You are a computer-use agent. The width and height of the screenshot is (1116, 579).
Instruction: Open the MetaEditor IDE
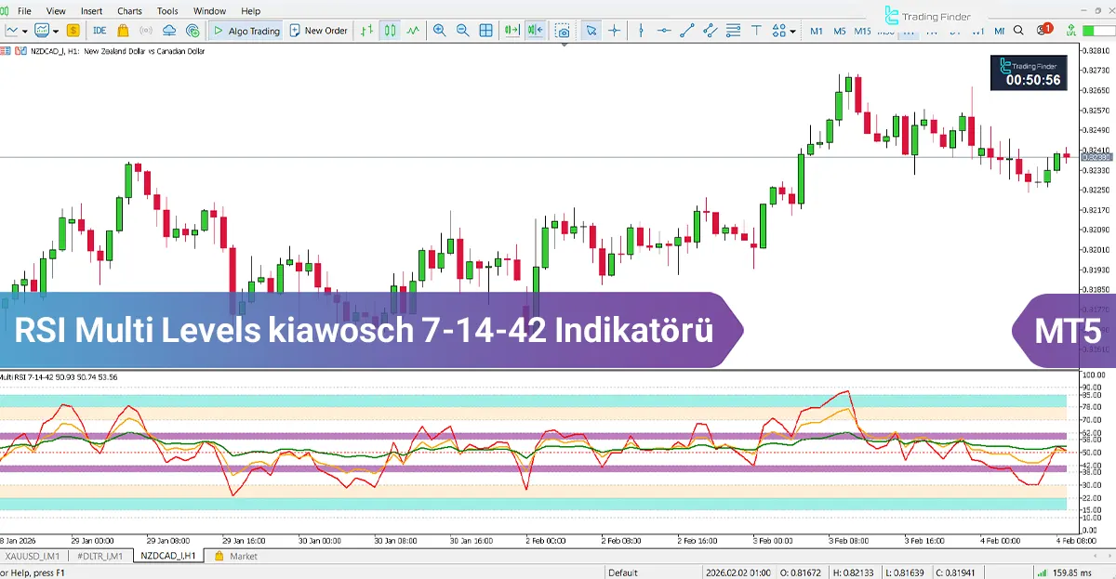point(99,30)
